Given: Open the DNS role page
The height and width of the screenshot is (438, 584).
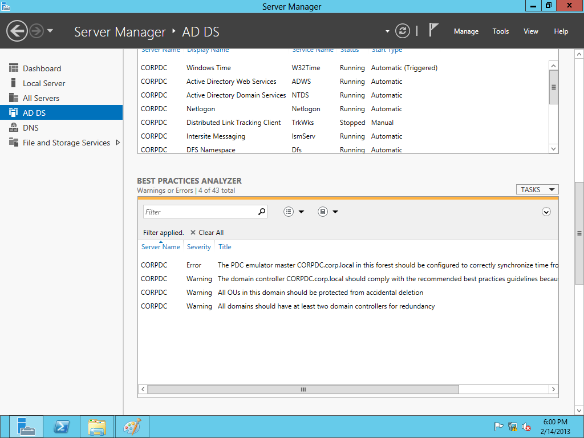Looking at the screenshot, I should pyautogui.click(x=31, y=128).
